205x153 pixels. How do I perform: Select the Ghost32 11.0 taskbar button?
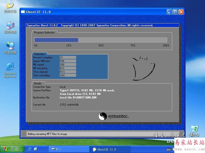tap(110, 149)
